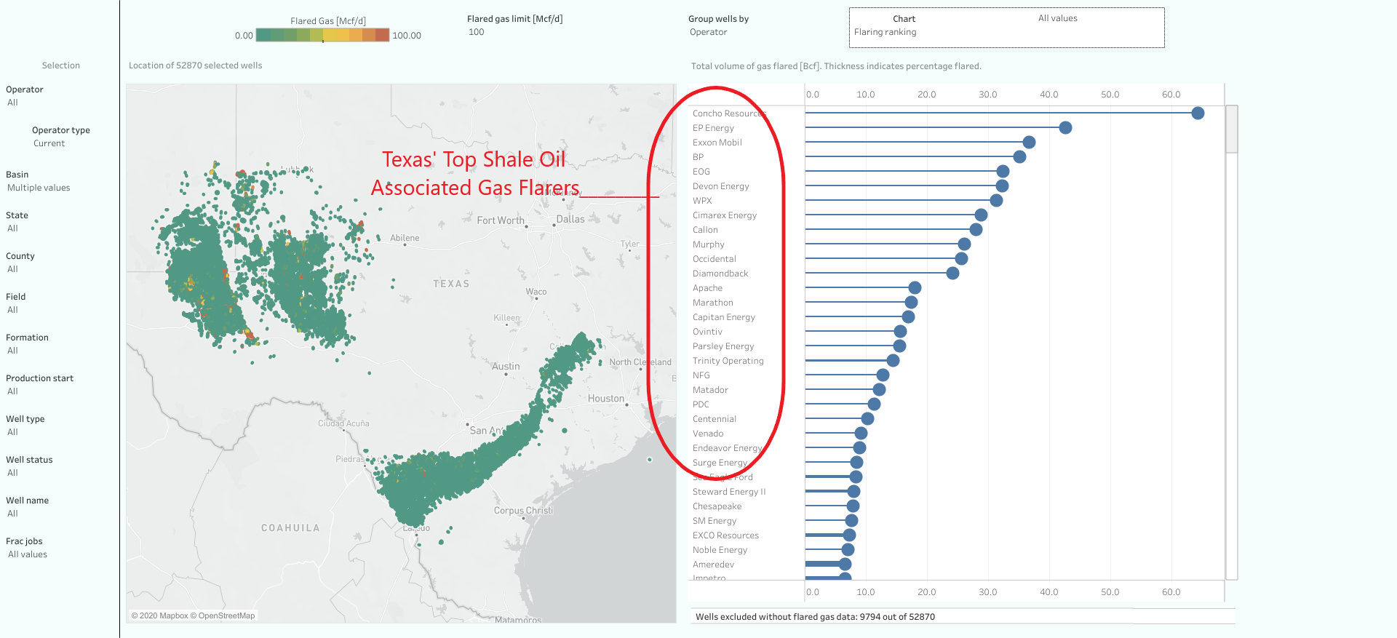This screenshot has width=1397, height=638.
Task: Select the Apache data point
Action: coord(915,287)
